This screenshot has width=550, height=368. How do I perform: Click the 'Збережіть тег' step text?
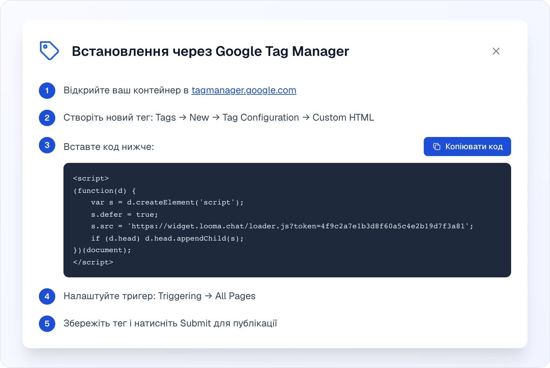pos(170,323)
